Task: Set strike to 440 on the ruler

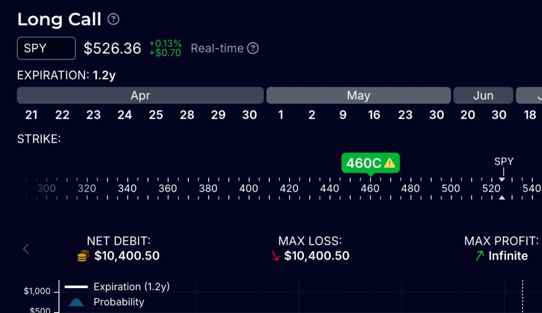Action: pos(329,189)
